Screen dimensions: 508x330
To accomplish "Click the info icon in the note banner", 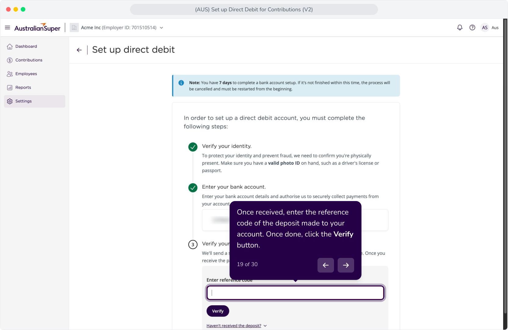I will pyautogui.click(x=181, y=83).
